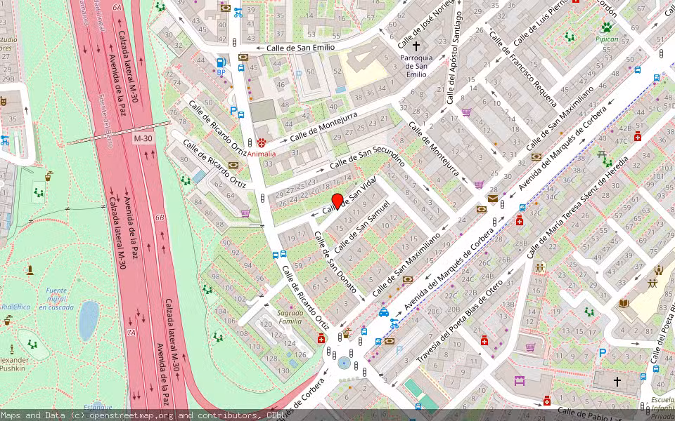675x421 pixels.
Task: Select the 7A exit label on M-30
Action: point(131,333)
